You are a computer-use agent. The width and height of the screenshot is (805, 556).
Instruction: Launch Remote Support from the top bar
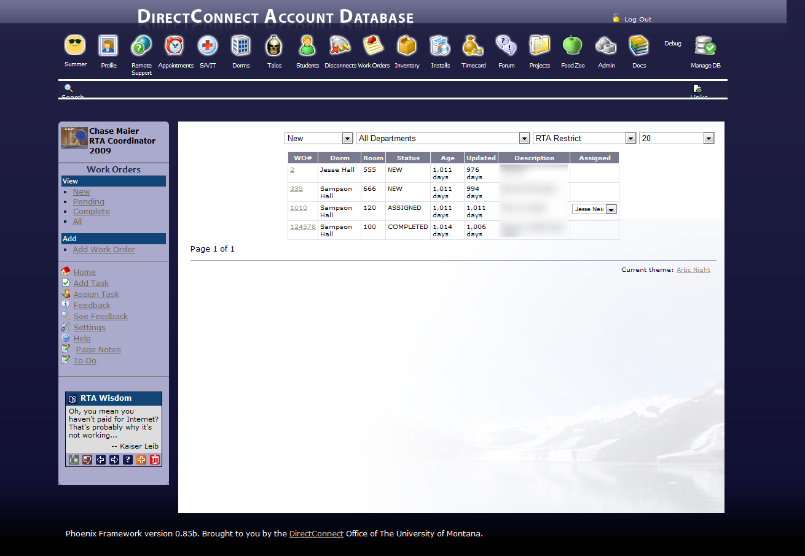point(141,45)
